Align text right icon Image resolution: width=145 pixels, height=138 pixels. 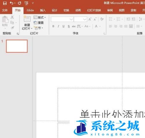(121, 26)
